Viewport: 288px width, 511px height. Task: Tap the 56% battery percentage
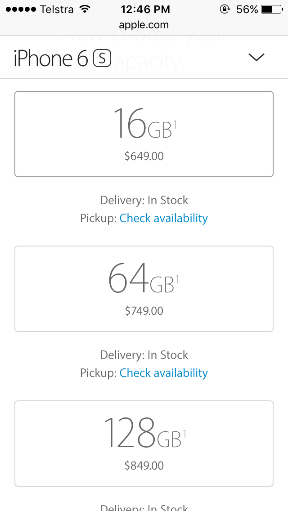click(x=247, y=9)
